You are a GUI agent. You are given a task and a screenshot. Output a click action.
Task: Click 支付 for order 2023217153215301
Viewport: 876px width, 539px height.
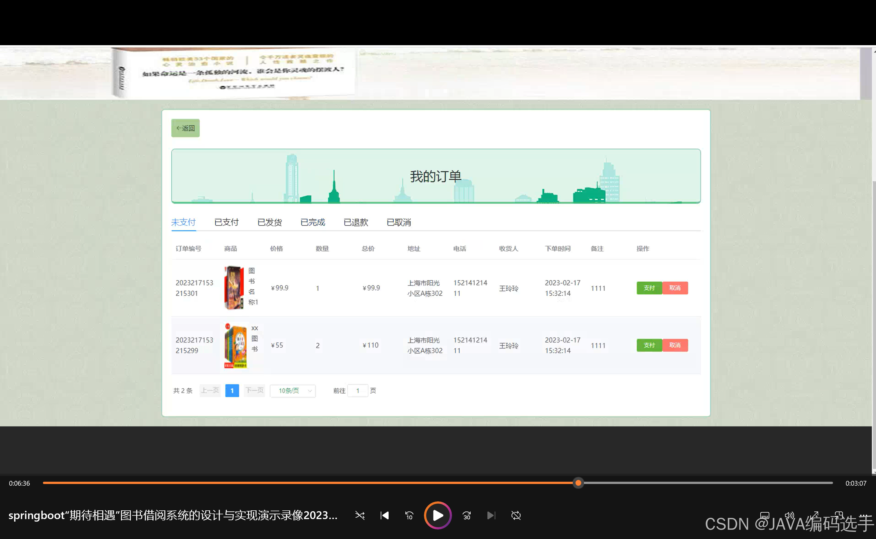pos(649,288)
